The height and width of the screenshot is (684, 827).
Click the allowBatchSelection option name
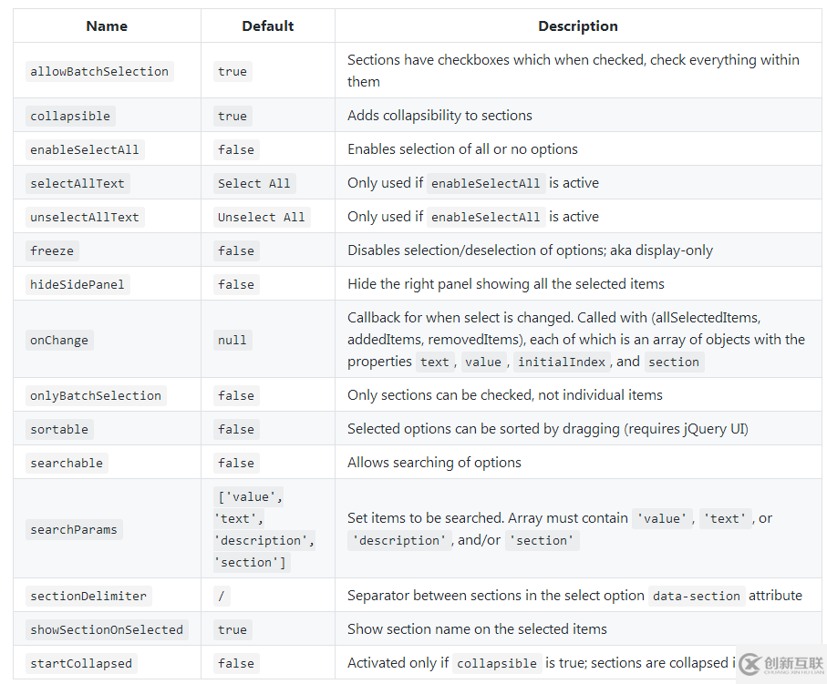[x=99, y=71]
